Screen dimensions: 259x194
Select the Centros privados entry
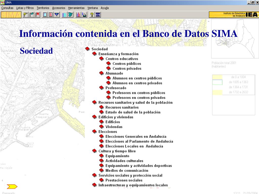[127, 68]
